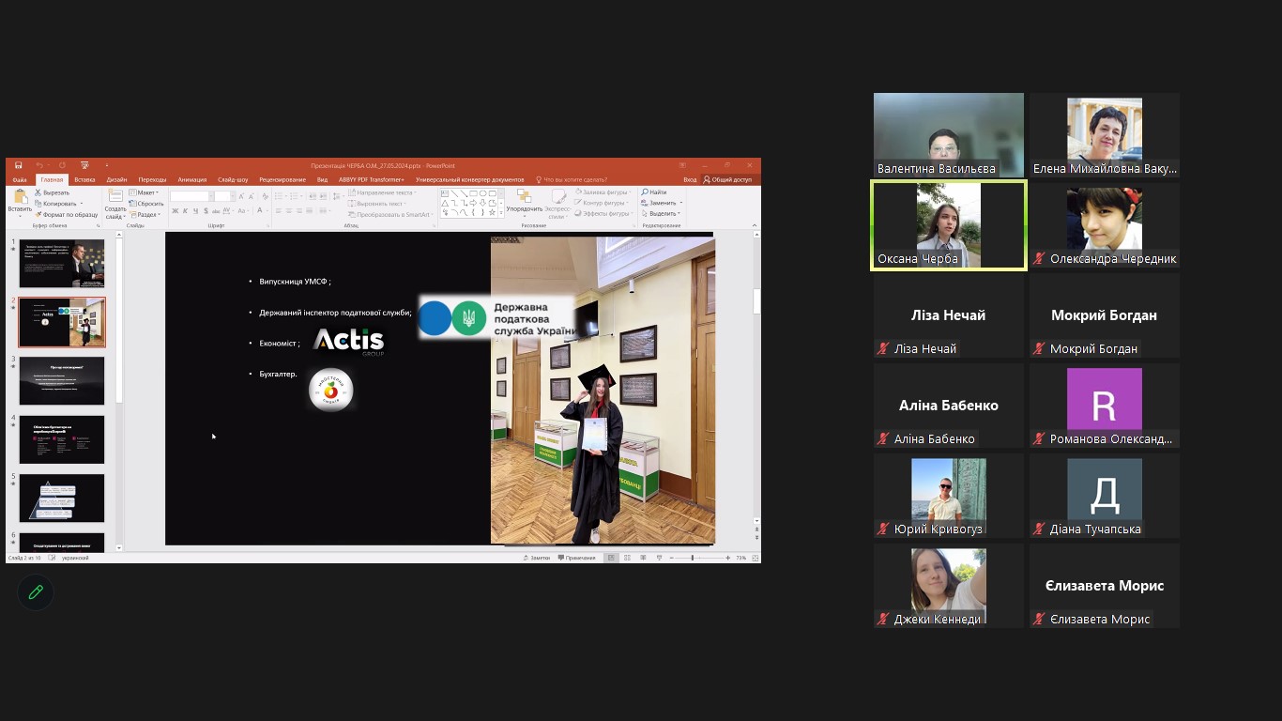Screen dimensions: 1282x721
Task: Click the align text left icon
Action: 278,210
